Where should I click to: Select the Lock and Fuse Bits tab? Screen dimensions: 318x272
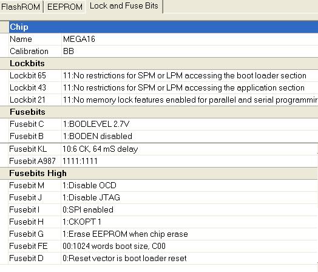(x=124, y=6)
